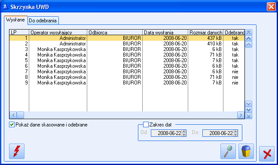Click single up arrow list button
Screen dimensions: 278x165
[x=249, y=45]
